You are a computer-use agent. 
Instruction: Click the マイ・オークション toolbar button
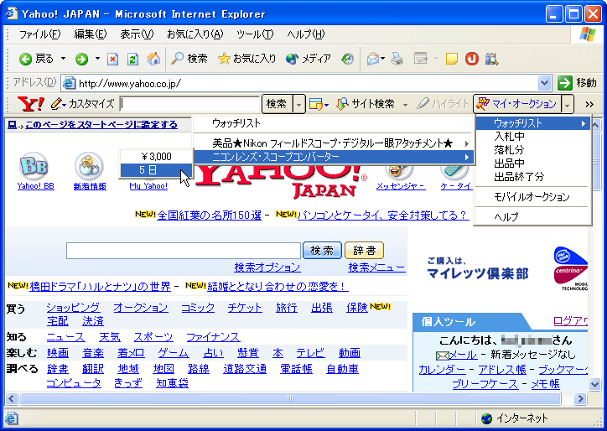(x=516, y=104)
